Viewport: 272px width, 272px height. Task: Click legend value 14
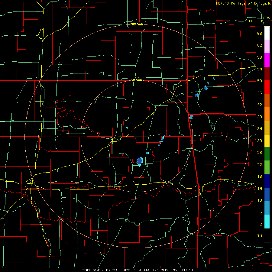coord(260,188)
